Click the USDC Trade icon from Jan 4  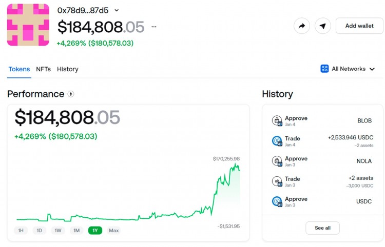(277, 141)
